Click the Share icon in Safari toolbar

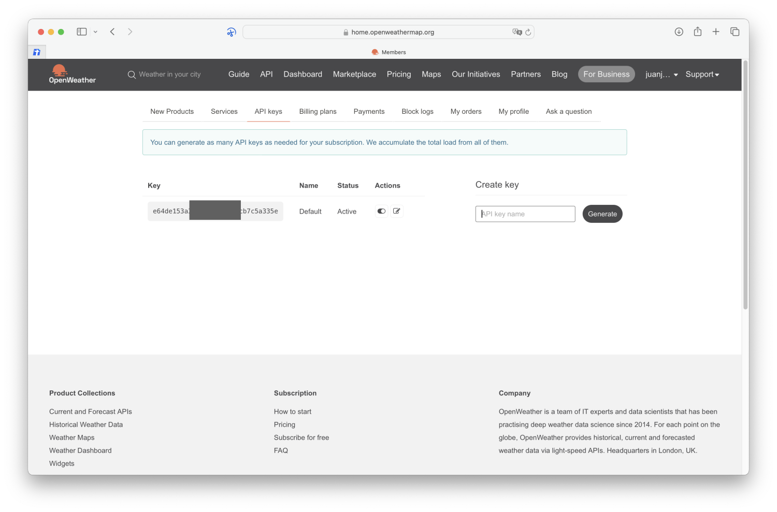pyautogui.click(x=698, y=32)
